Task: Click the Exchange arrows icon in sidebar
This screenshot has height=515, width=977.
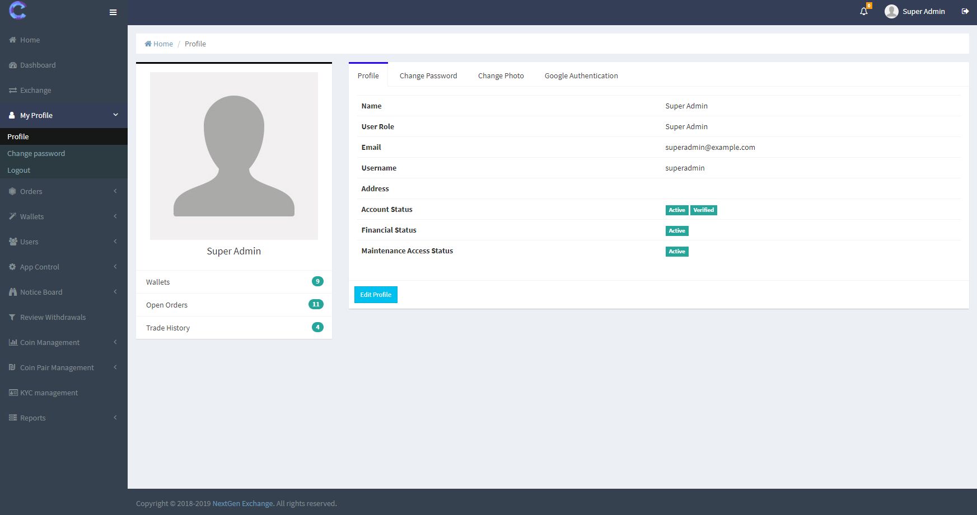Action: [x=13, y=90]
